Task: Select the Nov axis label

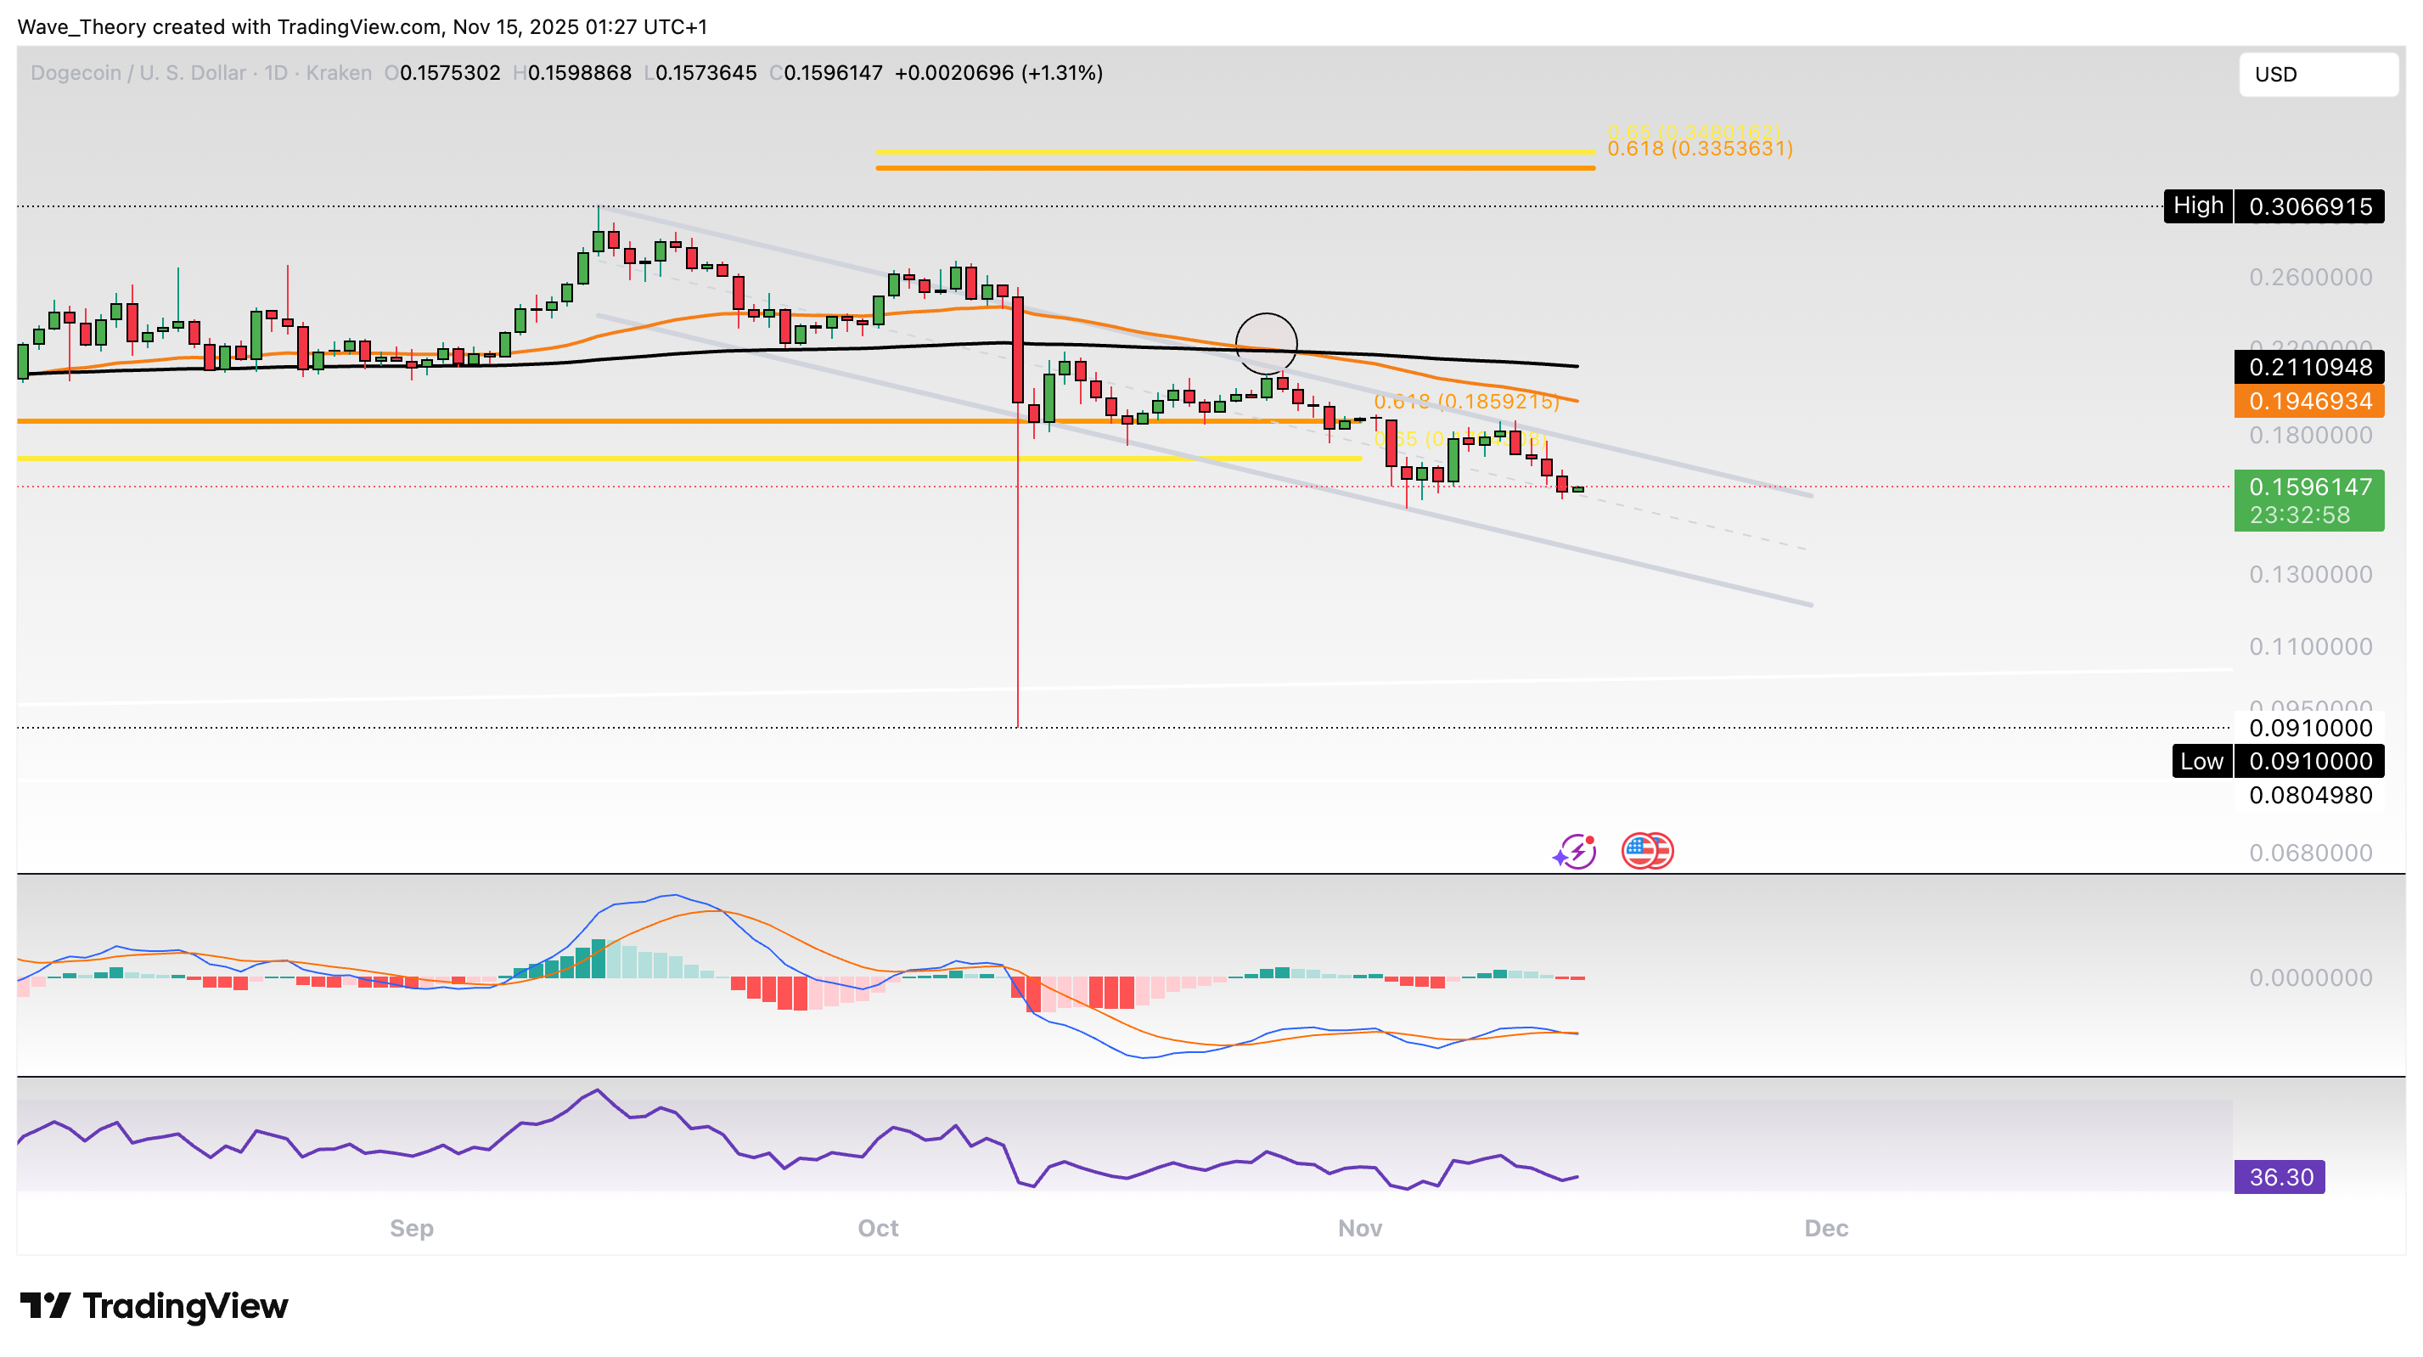Action: pyautogui.click(x=1358, y=1228)
